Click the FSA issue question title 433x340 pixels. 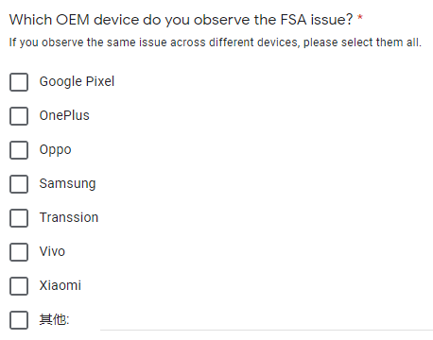tap(182, 20)
